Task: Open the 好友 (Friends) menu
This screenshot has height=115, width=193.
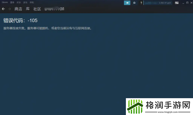Action: pyautogui.click(x=19, y=2)
